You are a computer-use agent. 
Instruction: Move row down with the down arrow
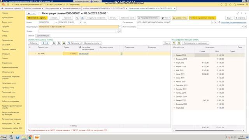click(x=47, y=43)
